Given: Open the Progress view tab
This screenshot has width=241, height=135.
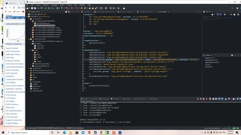Looking at the screenshot, I should tap(127, 99).
